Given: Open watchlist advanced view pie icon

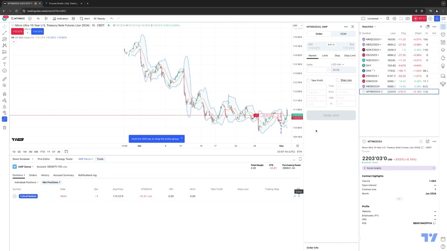Looking at the screenshot, I should pos(427,26).
